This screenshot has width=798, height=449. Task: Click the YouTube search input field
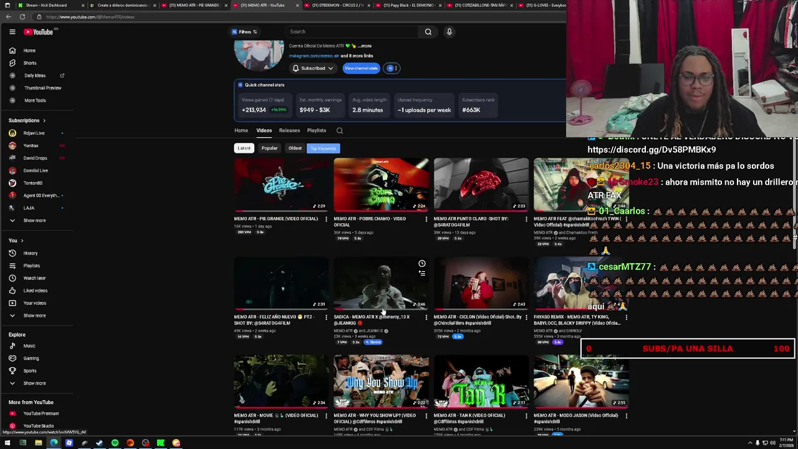(352, 32)
